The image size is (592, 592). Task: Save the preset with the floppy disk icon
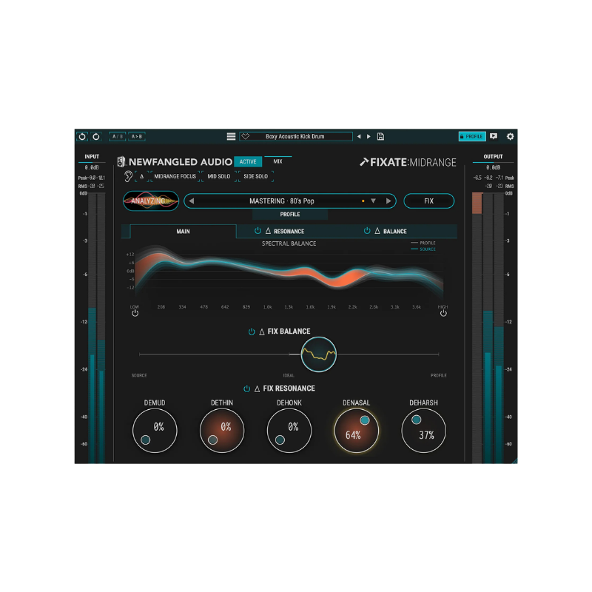click(380, 136)
